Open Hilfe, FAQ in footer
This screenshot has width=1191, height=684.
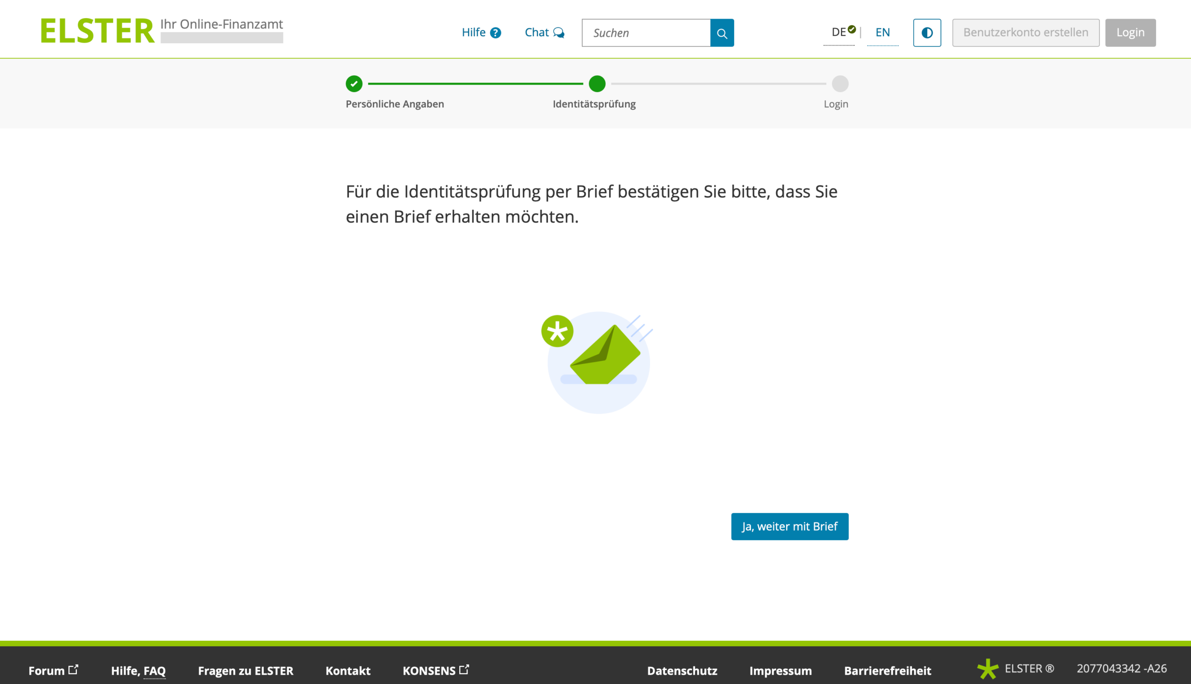coord(138,671)
